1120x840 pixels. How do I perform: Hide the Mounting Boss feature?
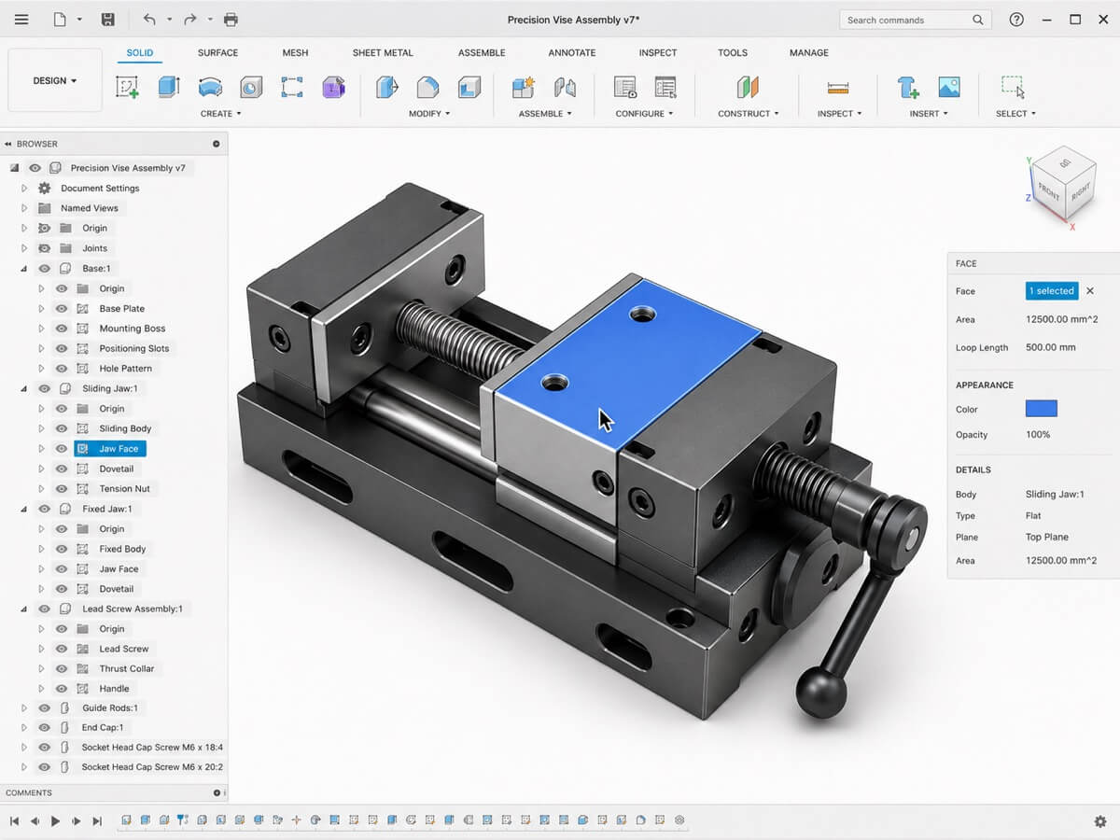coord(62,329)
